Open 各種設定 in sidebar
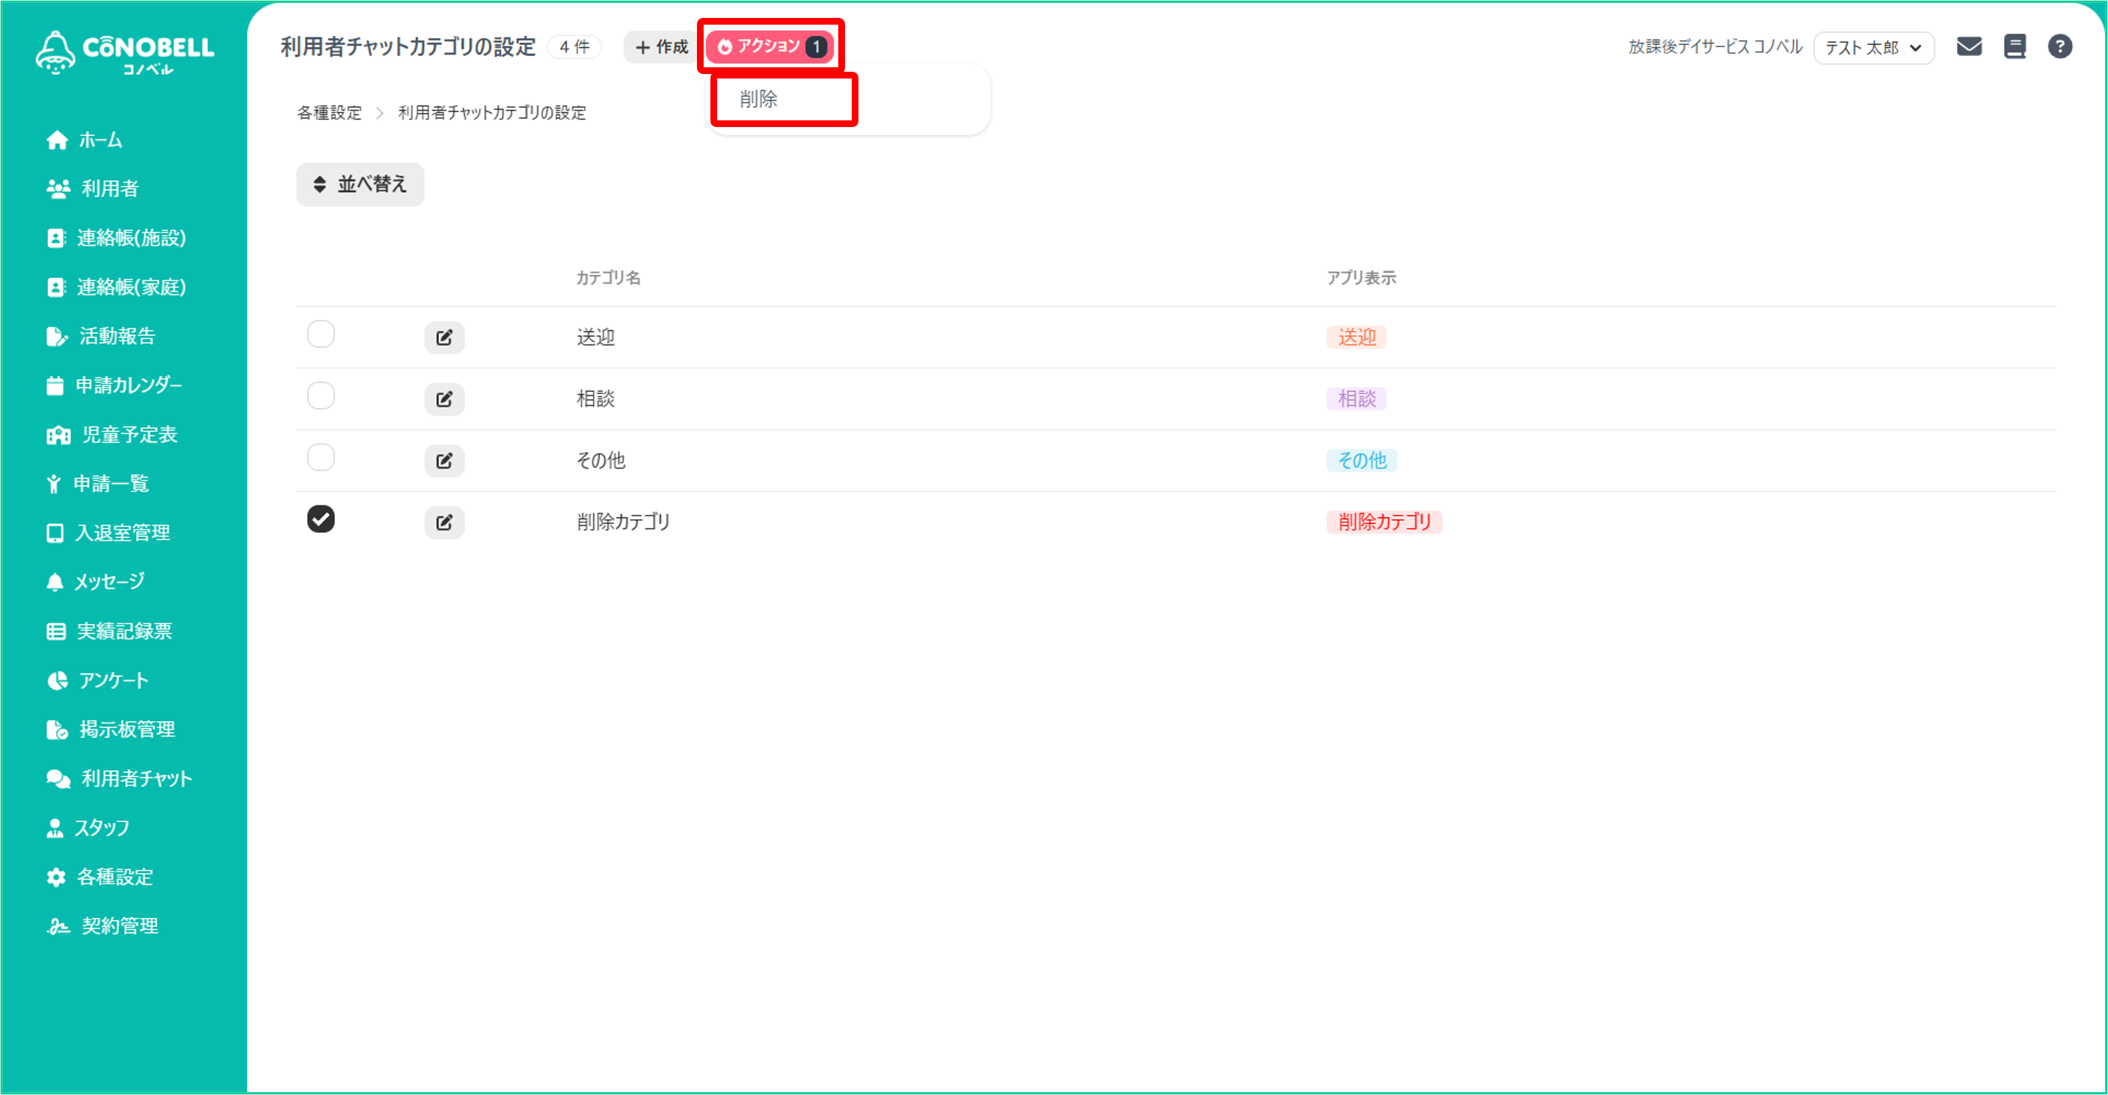2108x1095 pixels. tap(100, 877)
